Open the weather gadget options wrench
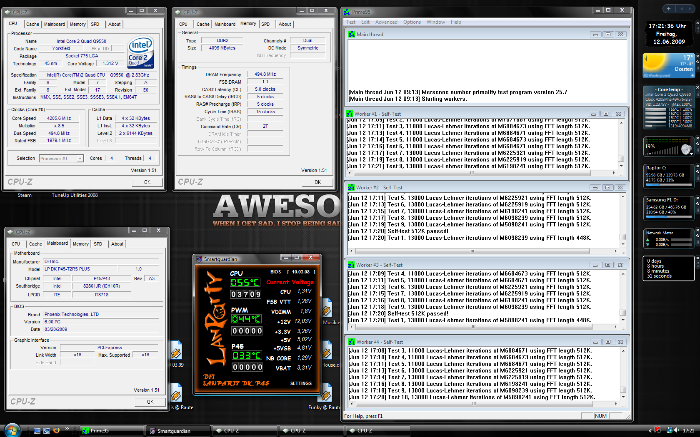 pos(697,62)
